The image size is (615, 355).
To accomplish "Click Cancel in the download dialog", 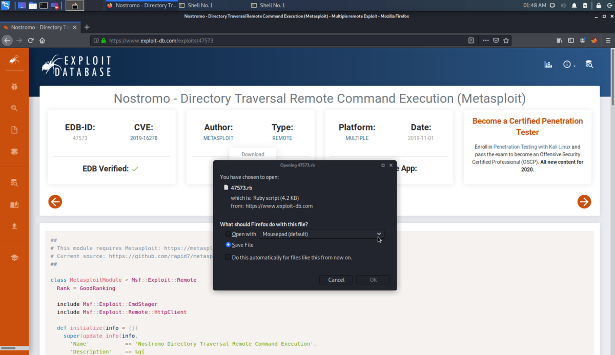I will (x=336, y=280).
